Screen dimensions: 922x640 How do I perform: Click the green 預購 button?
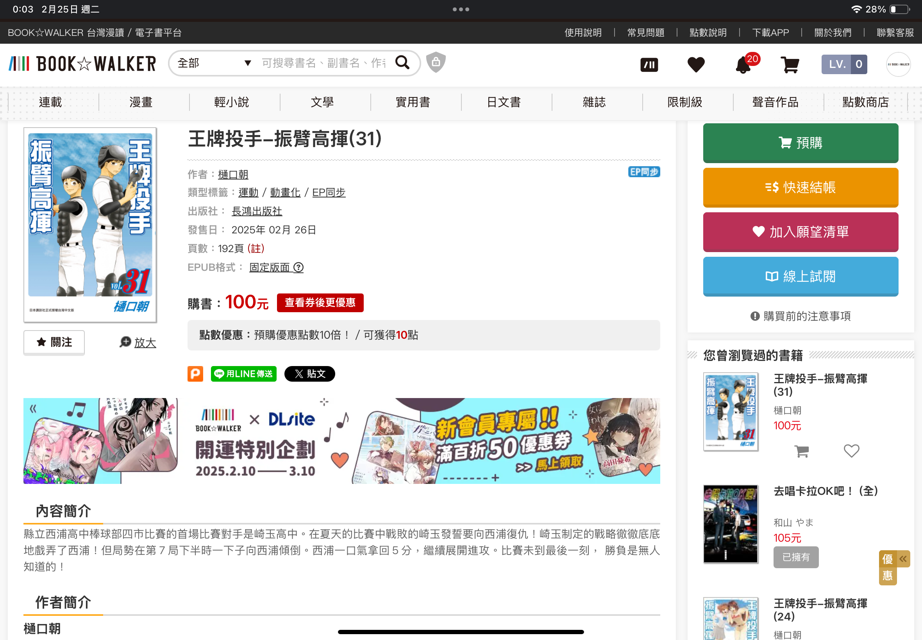(x=800, y=143)
